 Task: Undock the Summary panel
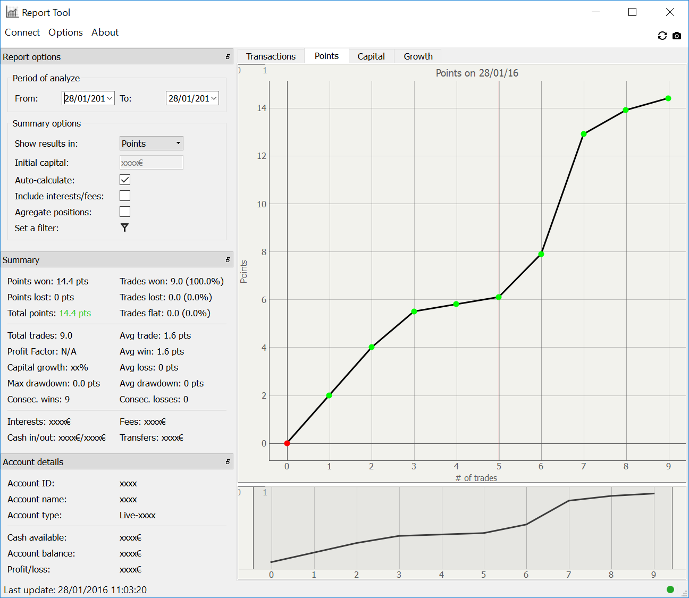[228, 260]
